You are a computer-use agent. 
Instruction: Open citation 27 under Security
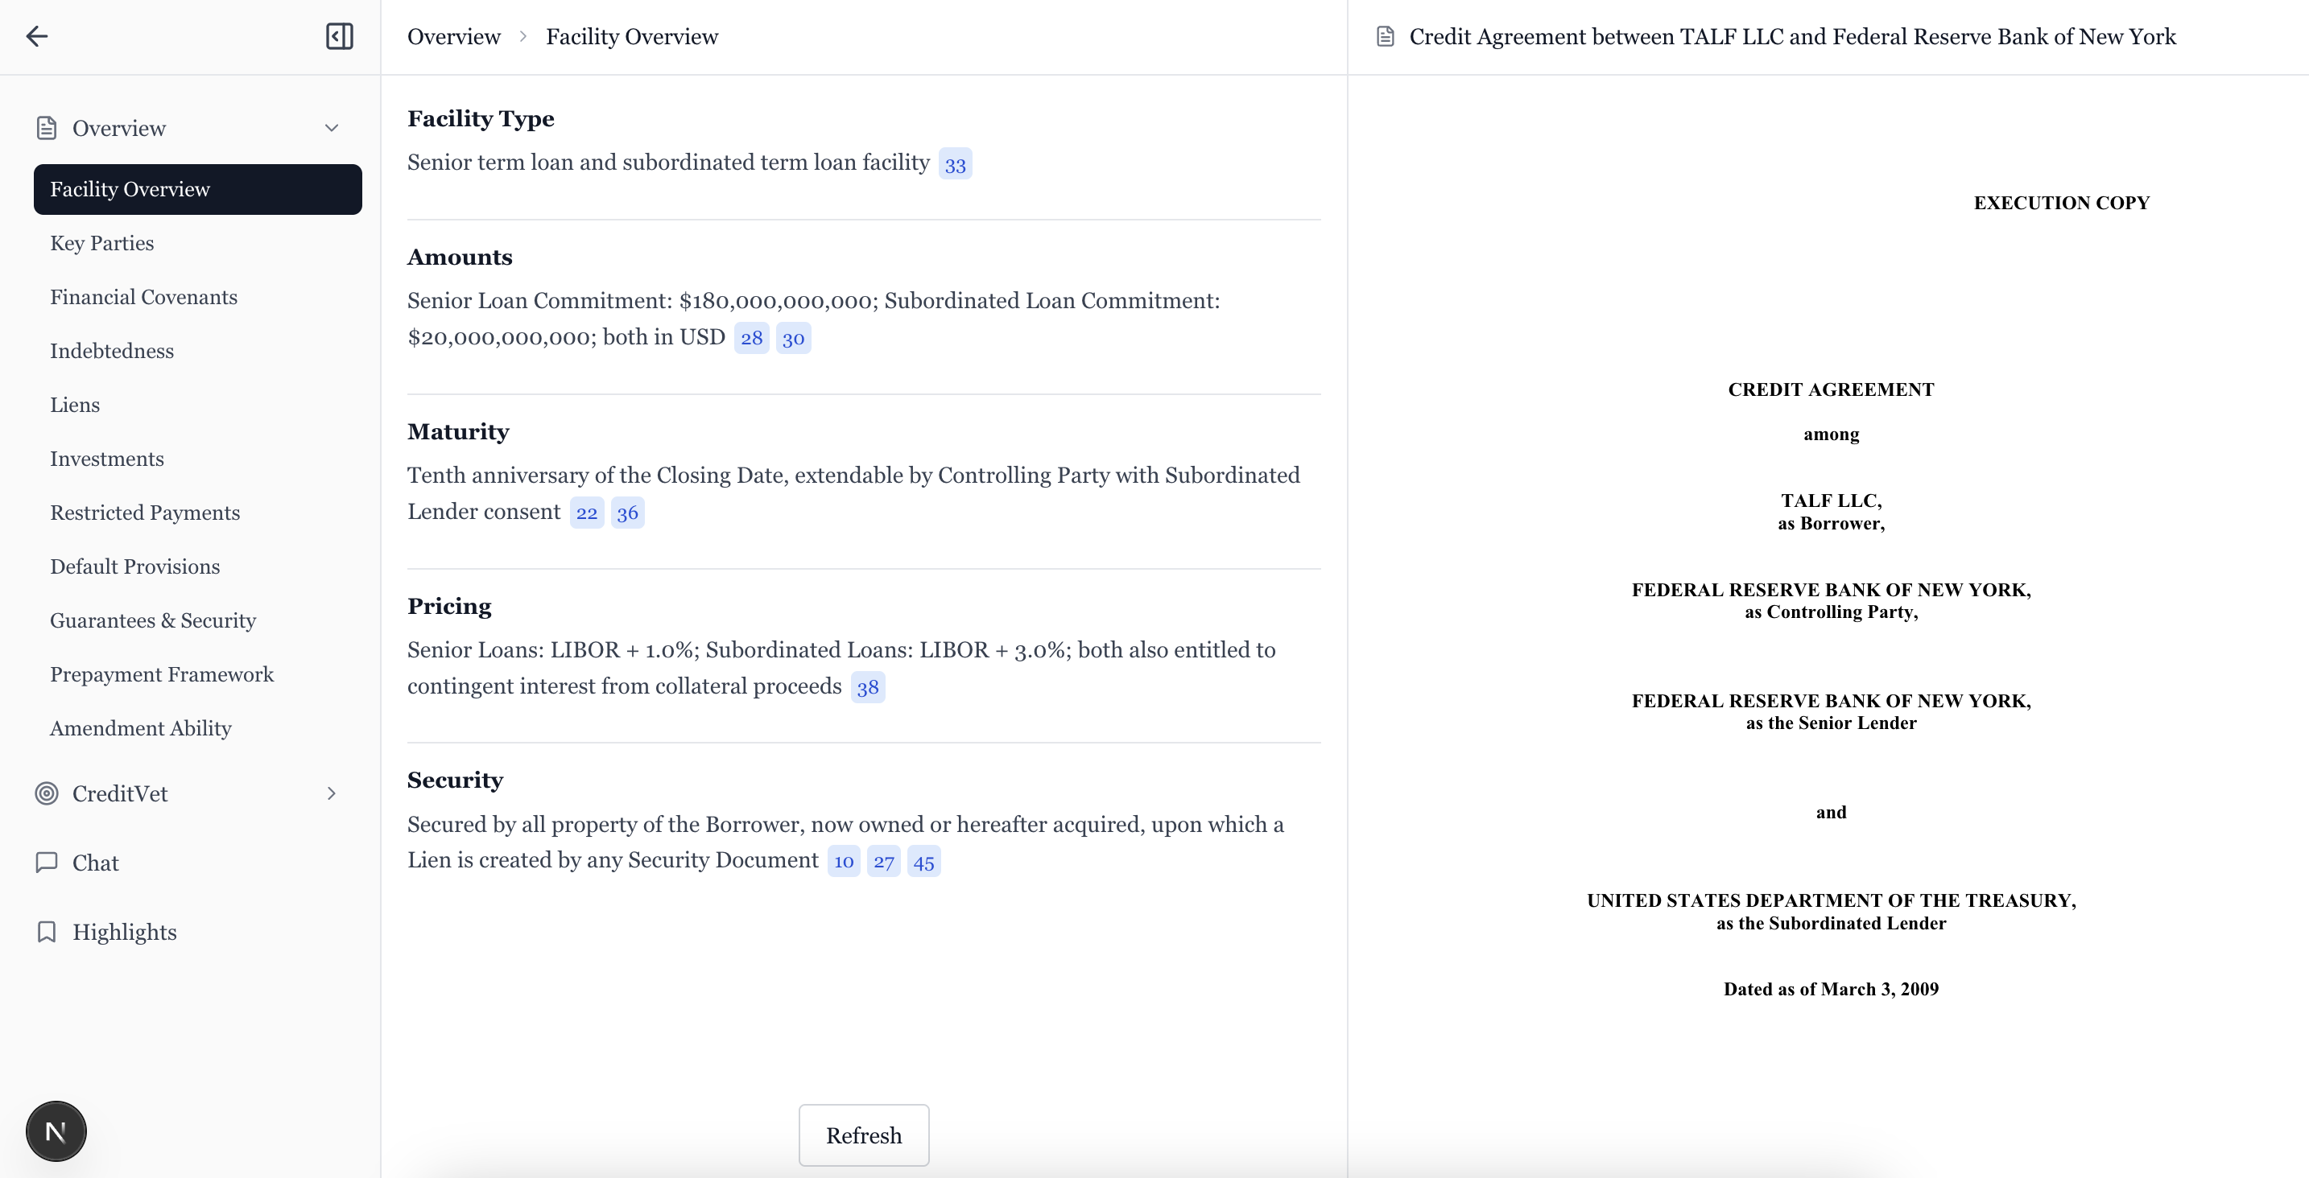tap(884, 861)
